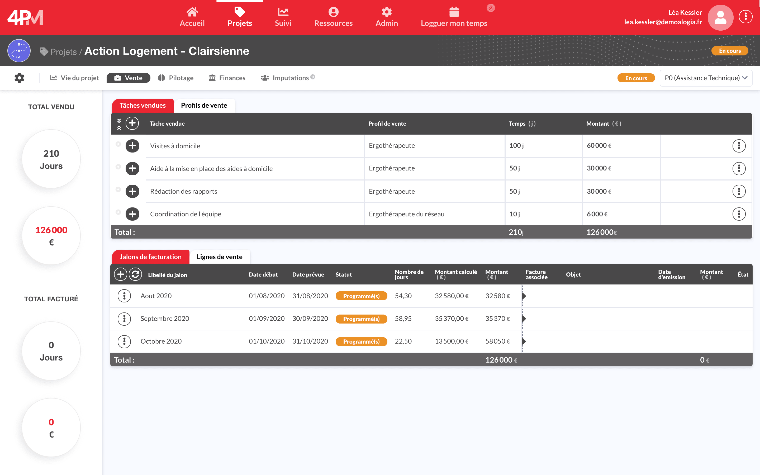This screenshot has height=475, width=760.
Task: Click the Ergothérapeute du réseau profile cell
Action: pyautogui.click(x=435, y=214)
